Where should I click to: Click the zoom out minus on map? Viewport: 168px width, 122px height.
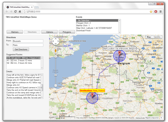tap(56, 85)
